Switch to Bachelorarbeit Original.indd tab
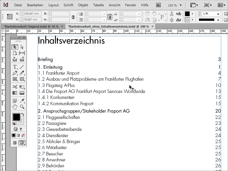Image resolution: width=228 pixels, height=171 pixels. coord(31,27)
